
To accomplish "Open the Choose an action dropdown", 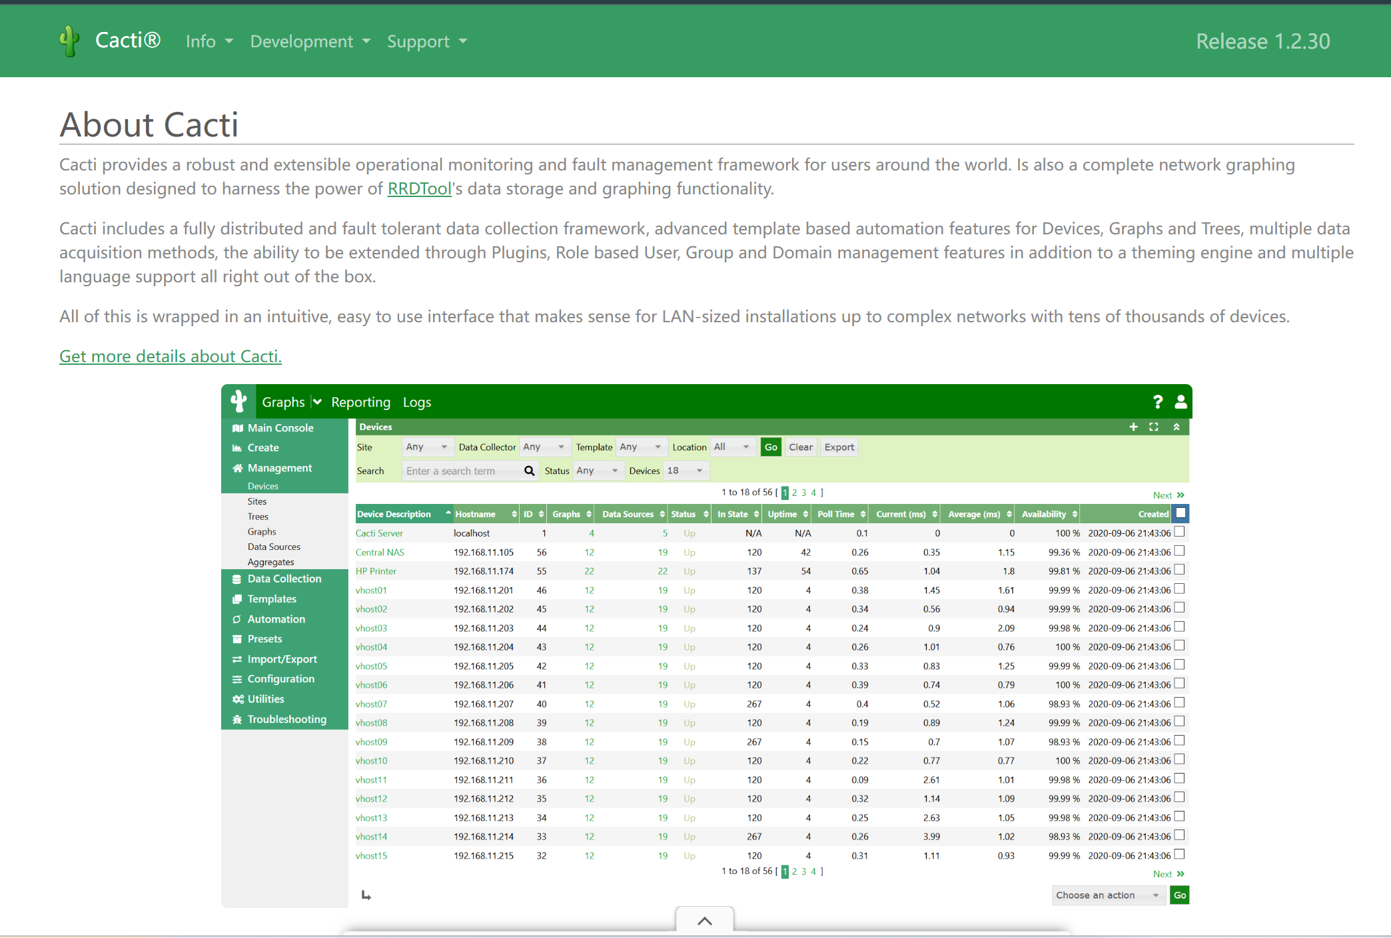I will pyautogui.click(x=1108, y=895).
